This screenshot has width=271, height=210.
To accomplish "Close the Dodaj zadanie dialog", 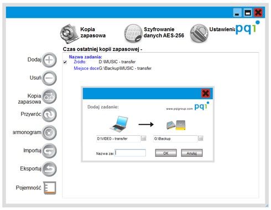I will pos(206,93).
